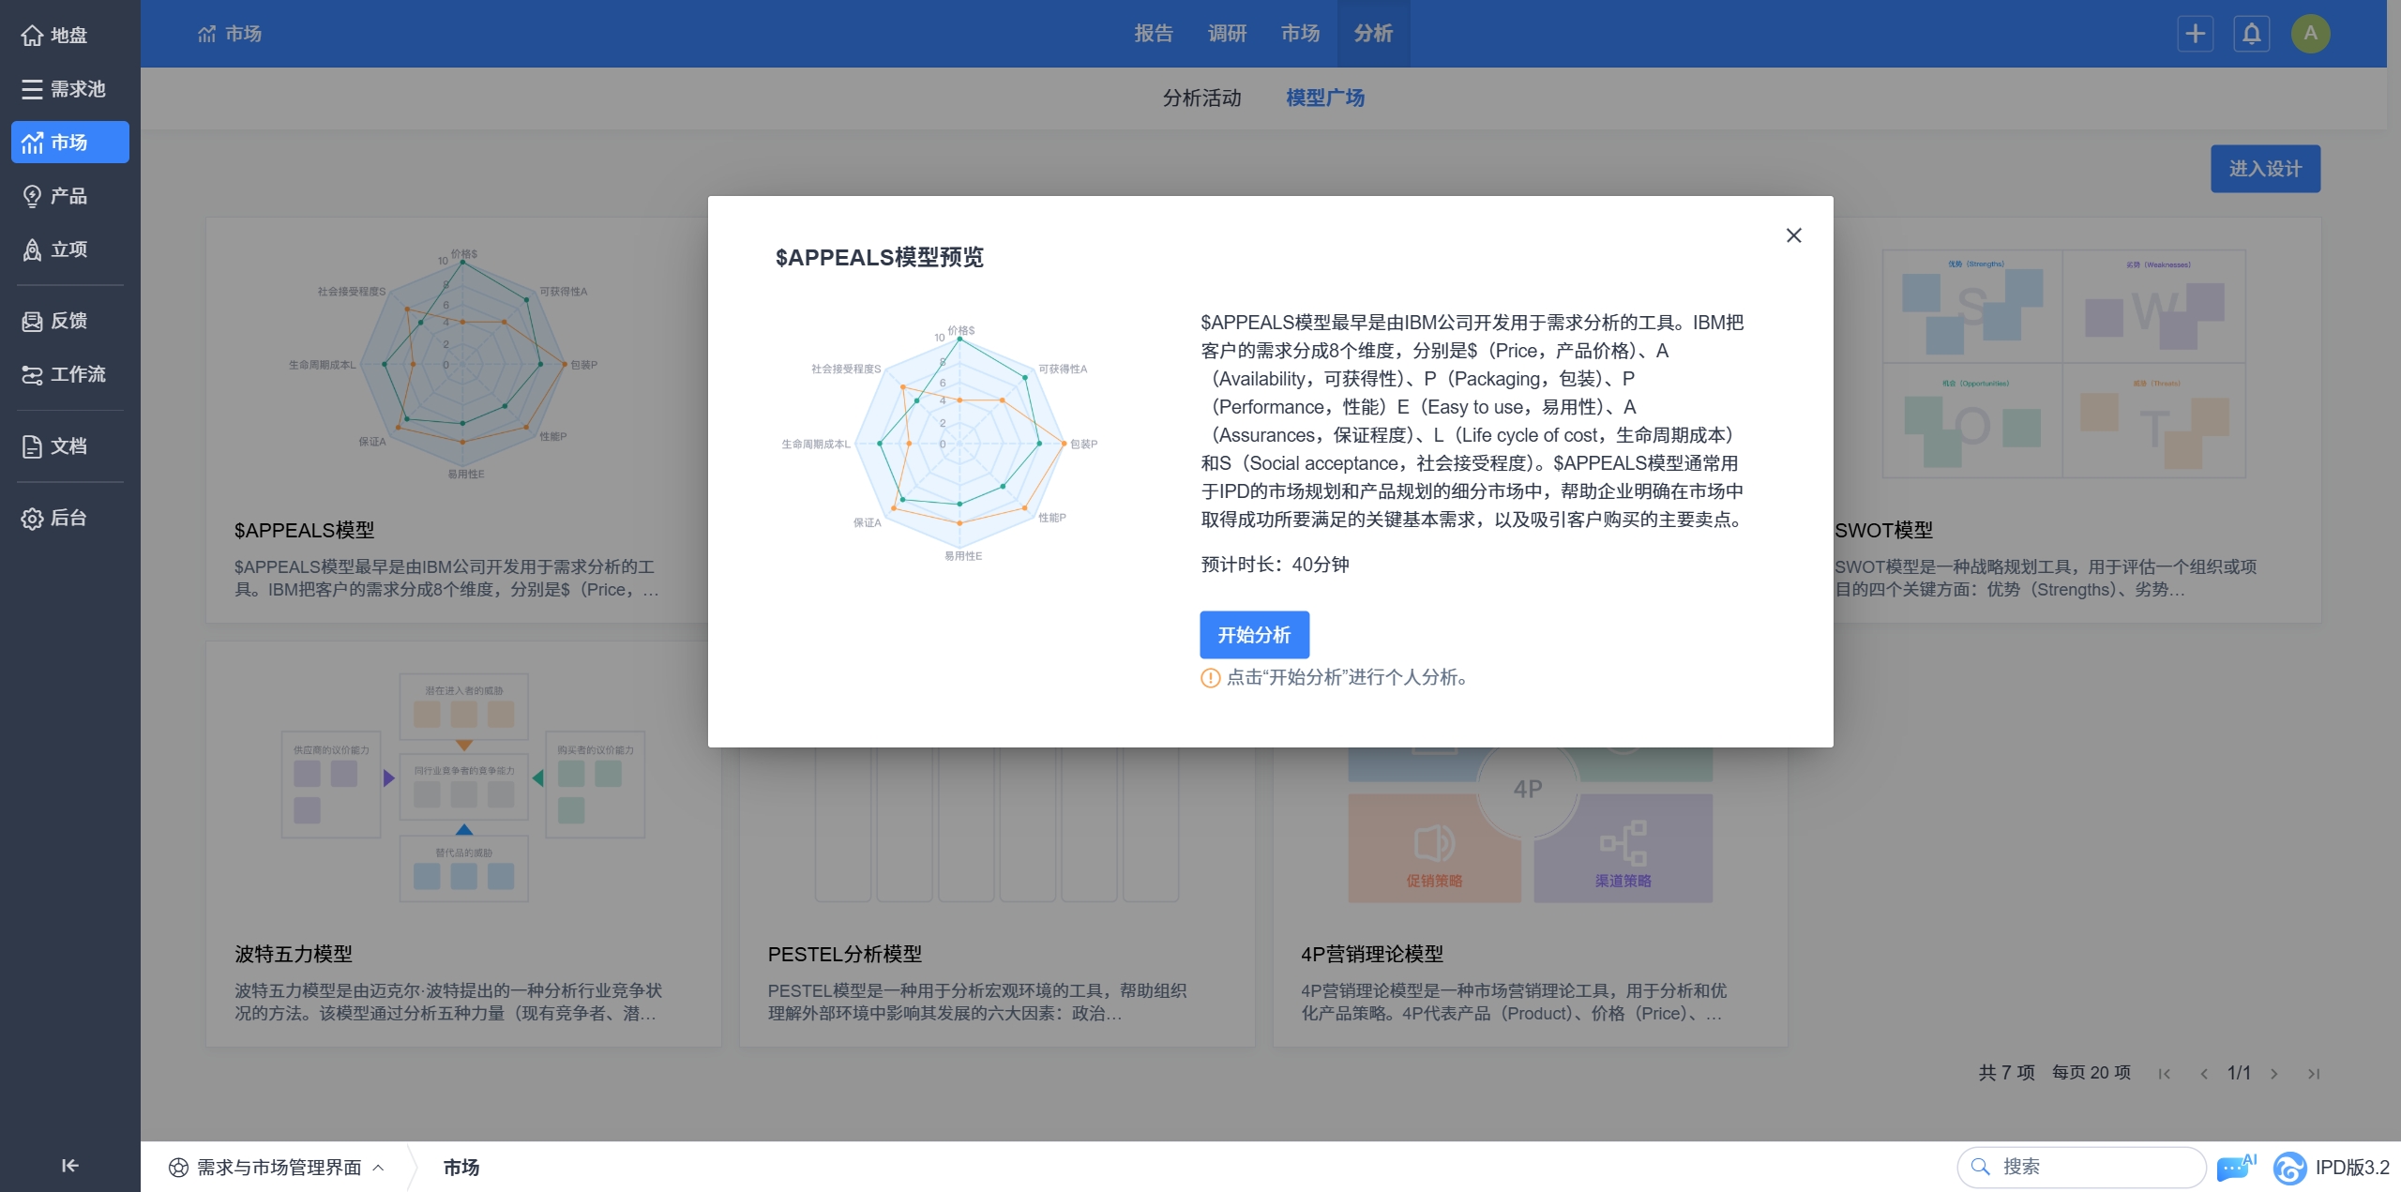Go to the next page
This screenshot has height=1192, width=2401.
pos(2274,1074)
